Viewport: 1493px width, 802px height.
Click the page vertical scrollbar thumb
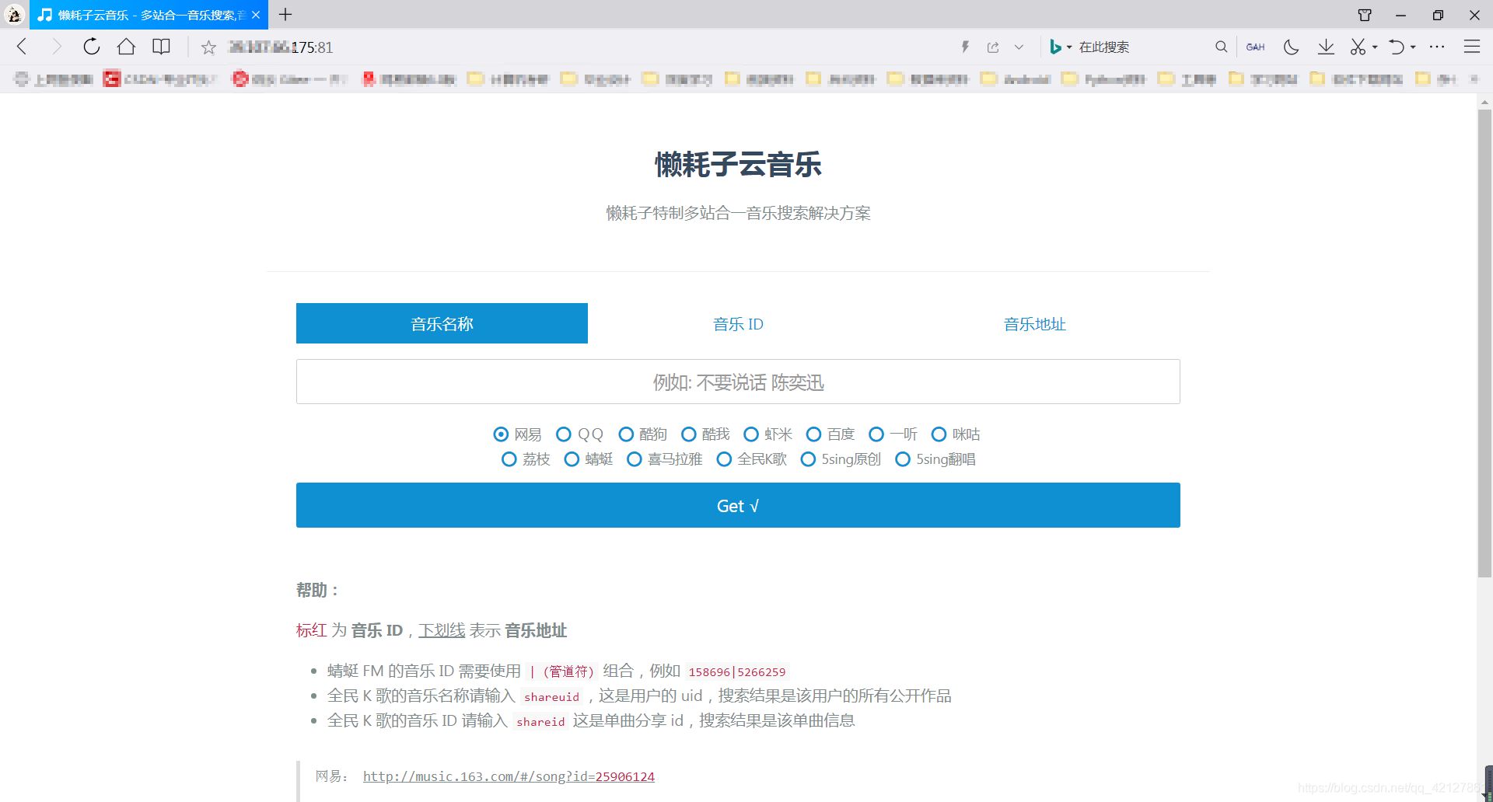(1484, 342)
